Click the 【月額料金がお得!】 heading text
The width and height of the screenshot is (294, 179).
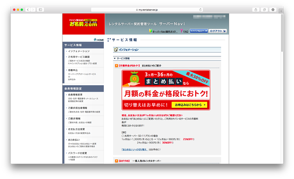point(129,65)
